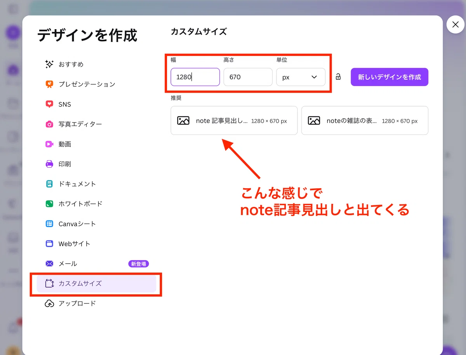This screenshot has width=466, height=355.
Task: Toggle the aspect ratio lock icon
Action: [x=338, y=77]
